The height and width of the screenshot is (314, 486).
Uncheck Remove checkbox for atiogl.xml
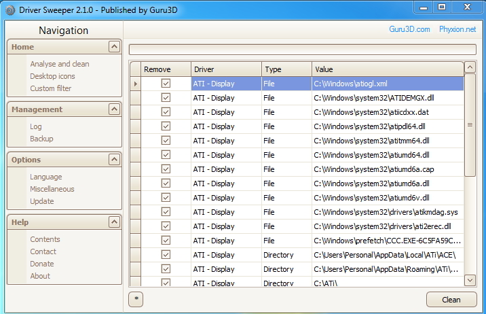coord(166,84)
